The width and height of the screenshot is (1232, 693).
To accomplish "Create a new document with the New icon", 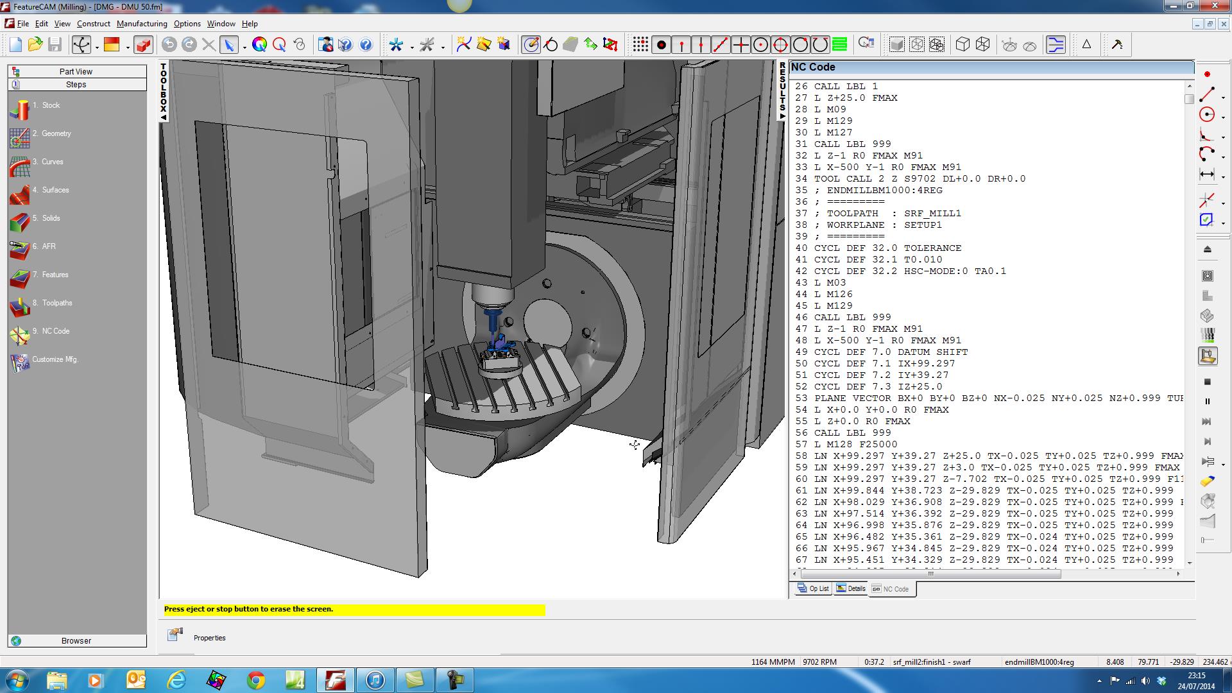I will point(15,44).
